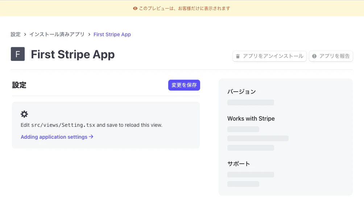
Task: Click the preview banner message text
Action: coord(185,8)
